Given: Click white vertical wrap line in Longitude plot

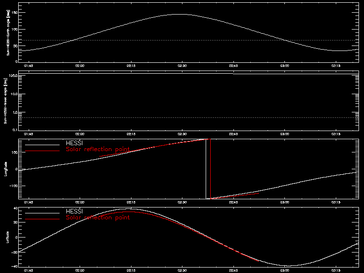Looking at the screenshot, I should [x=206, y=169].
